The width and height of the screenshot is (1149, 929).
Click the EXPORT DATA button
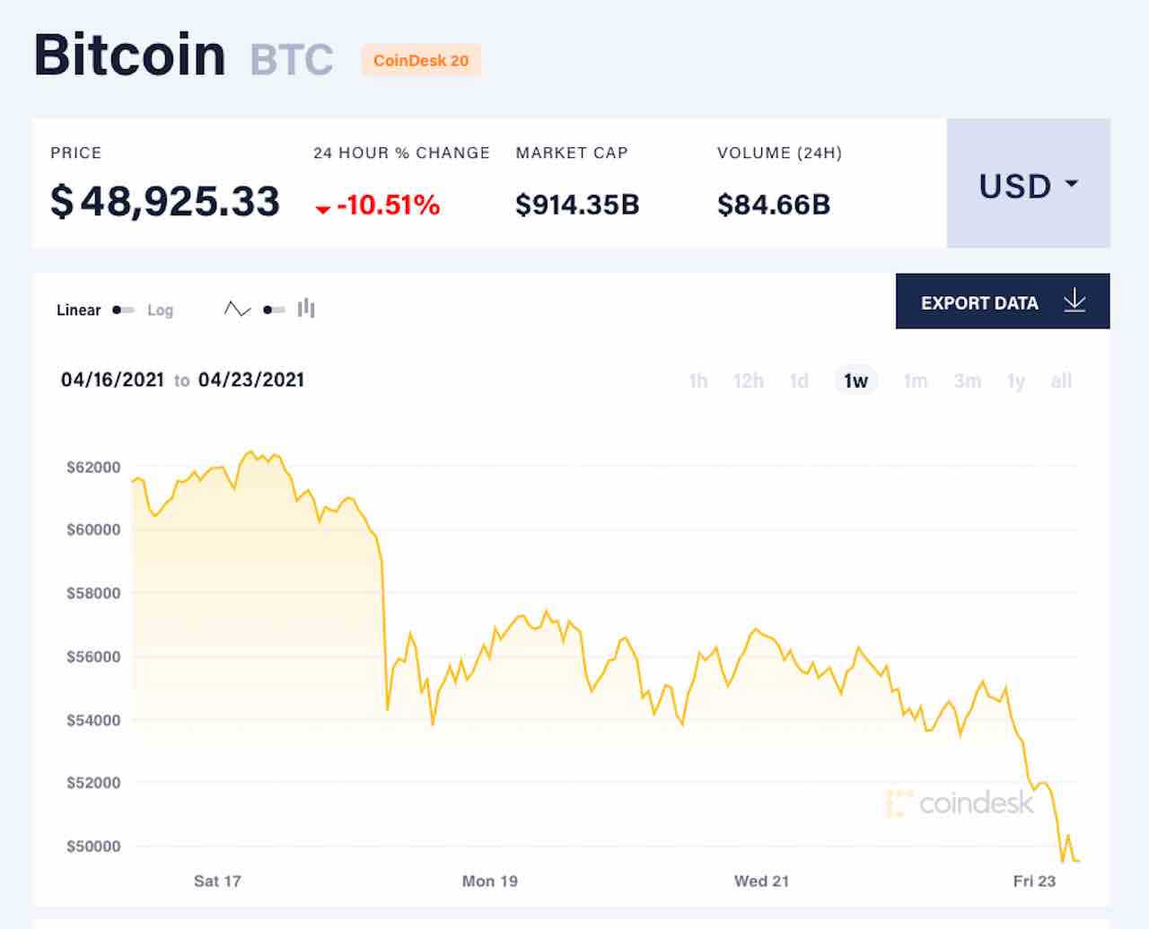(1003, 302)
